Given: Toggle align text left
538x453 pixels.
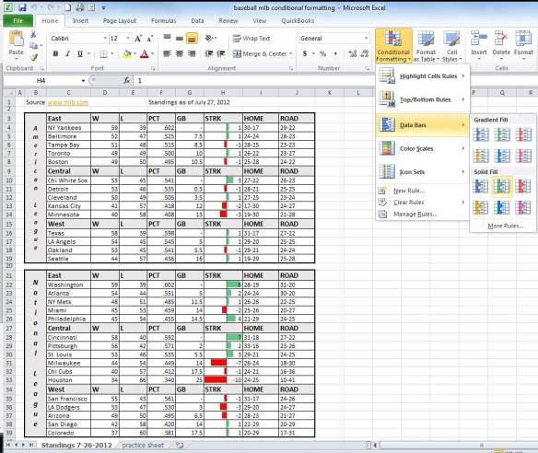Looking at the screenshot, I should tap(167, 53).
